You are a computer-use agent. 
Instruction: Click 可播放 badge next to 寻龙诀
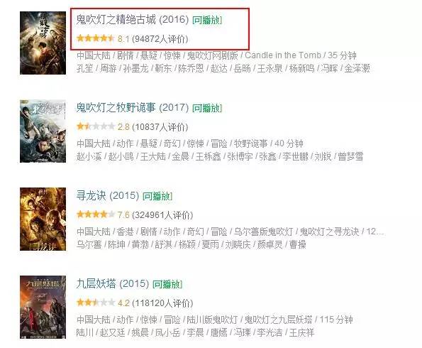click(157, 196)
